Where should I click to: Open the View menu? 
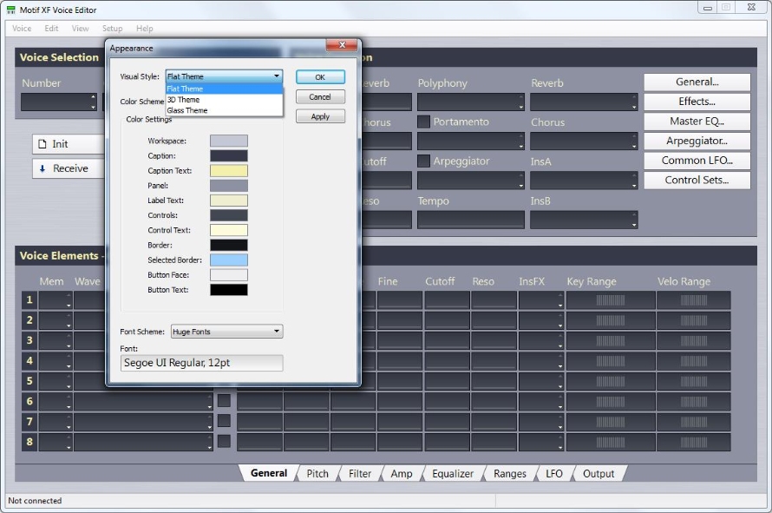click(x=81, y=29)
